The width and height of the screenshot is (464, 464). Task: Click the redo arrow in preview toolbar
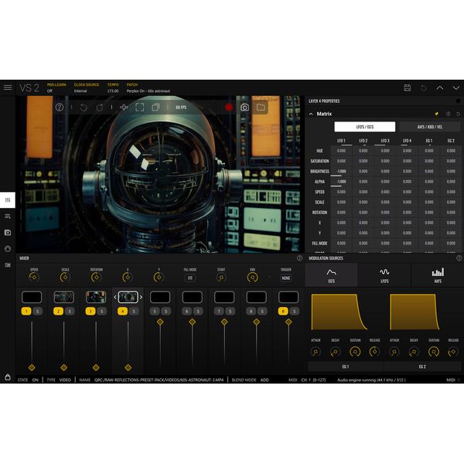[x=100, y=107]
